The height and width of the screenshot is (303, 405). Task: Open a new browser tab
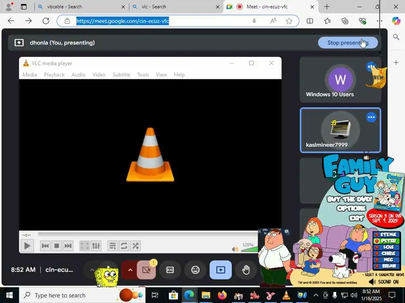click(x=327, y=7)
